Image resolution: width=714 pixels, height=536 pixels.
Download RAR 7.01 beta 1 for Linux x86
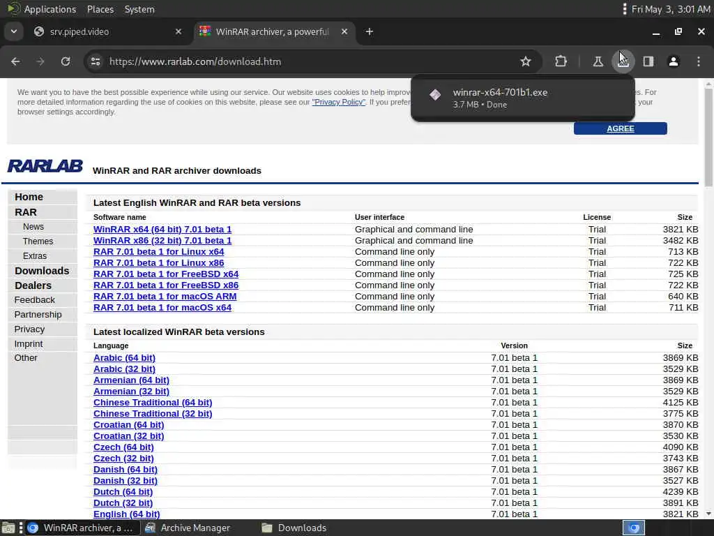158,263
